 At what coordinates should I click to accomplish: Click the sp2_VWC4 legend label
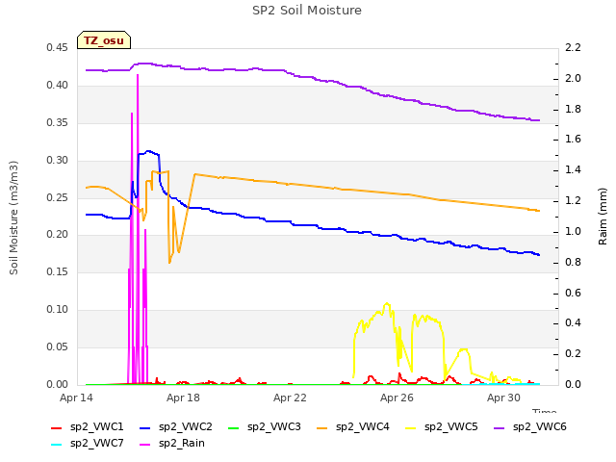(x=362, y=427)
